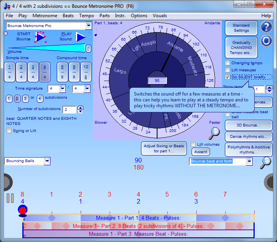This screenshot has height=242, width=277.
Task: Open the Visuals menu
Action: (160, 16)
